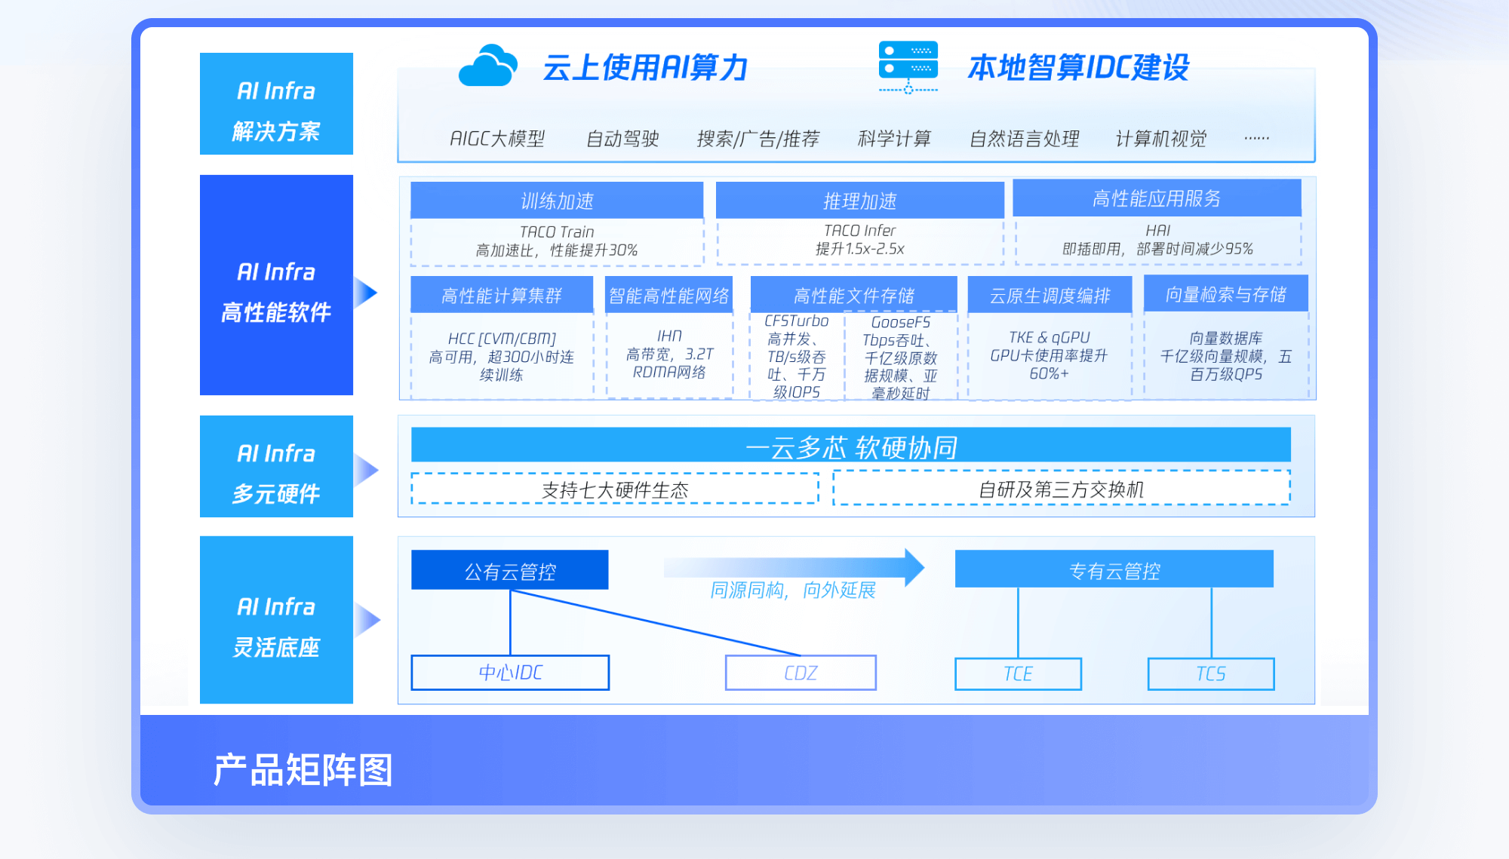
Task: Select the AI Infra 解决方案 block
Action: 276,104
